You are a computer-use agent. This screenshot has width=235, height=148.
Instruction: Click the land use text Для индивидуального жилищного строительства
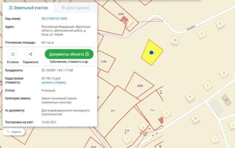tap(65, 112)
